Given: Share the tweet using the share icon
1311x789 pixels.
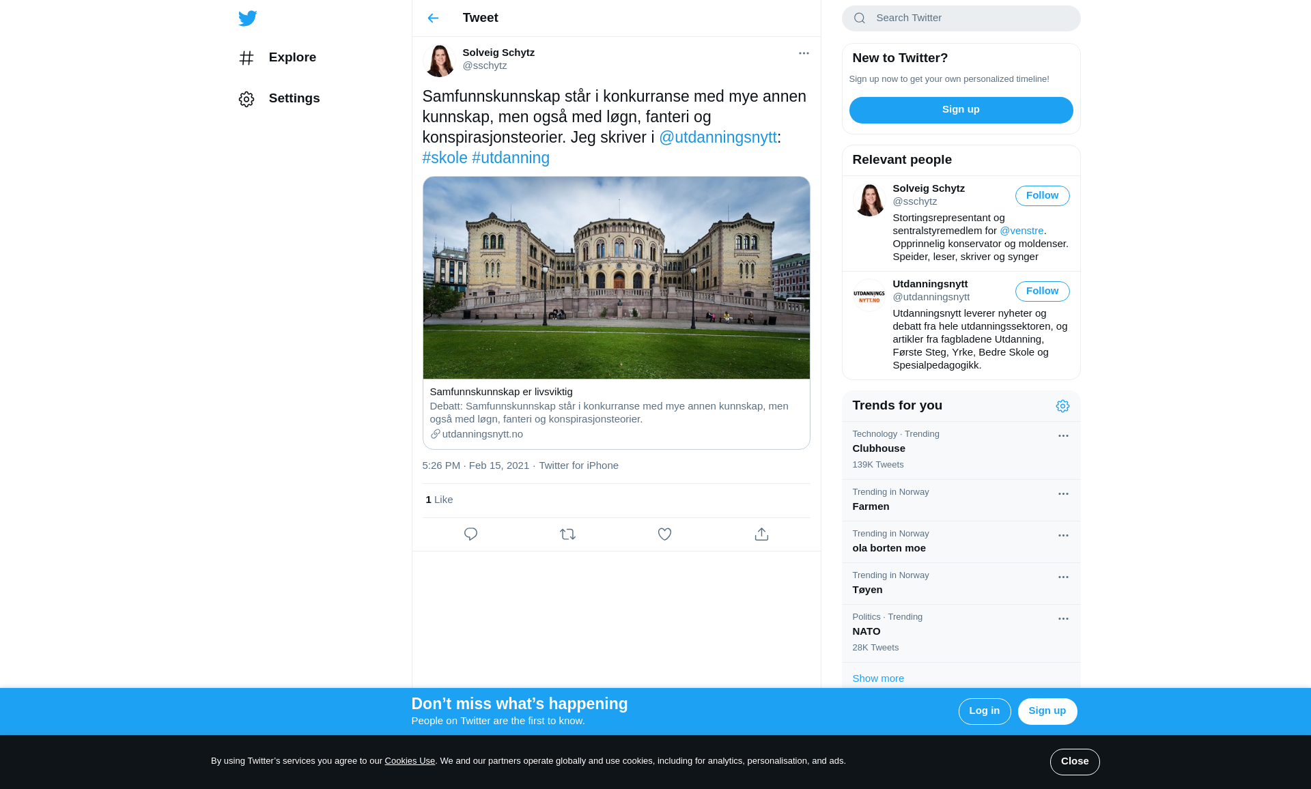Looking at the screenshot, I should (x=761, y=534).
